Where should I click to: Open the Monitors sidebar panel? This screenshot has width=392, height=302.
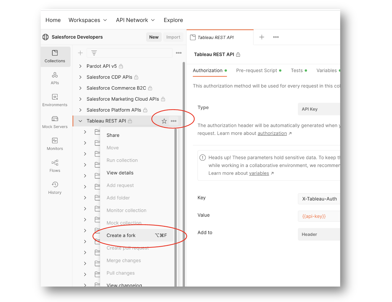click(55, 144)
